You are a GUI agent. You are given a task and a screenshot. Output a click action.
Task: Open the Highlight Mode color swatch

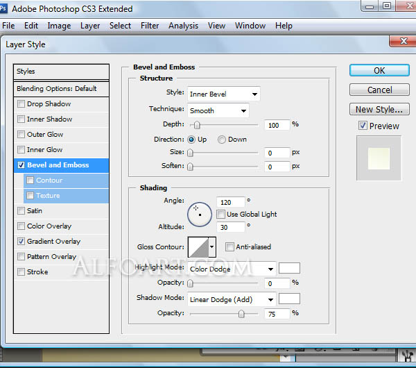pyautogui.click(x=289, y=268)
